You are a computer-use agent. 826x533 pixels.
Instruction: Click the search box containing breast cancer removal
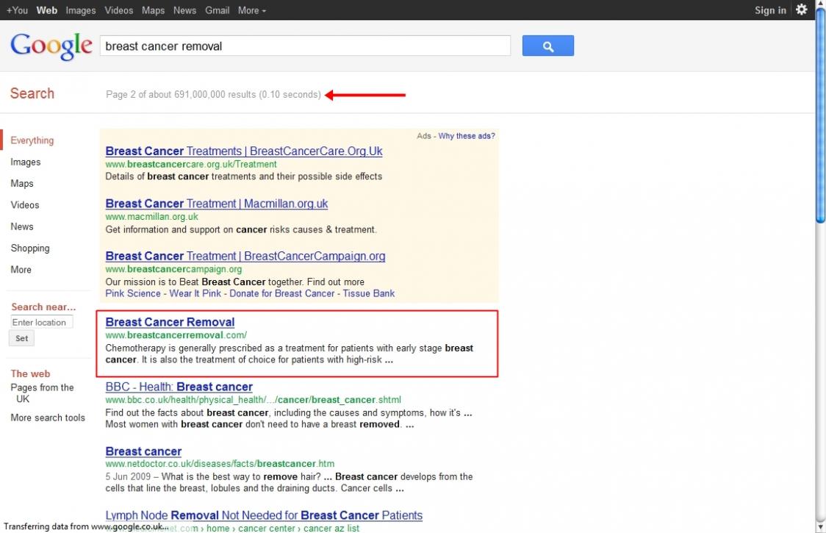305,46
